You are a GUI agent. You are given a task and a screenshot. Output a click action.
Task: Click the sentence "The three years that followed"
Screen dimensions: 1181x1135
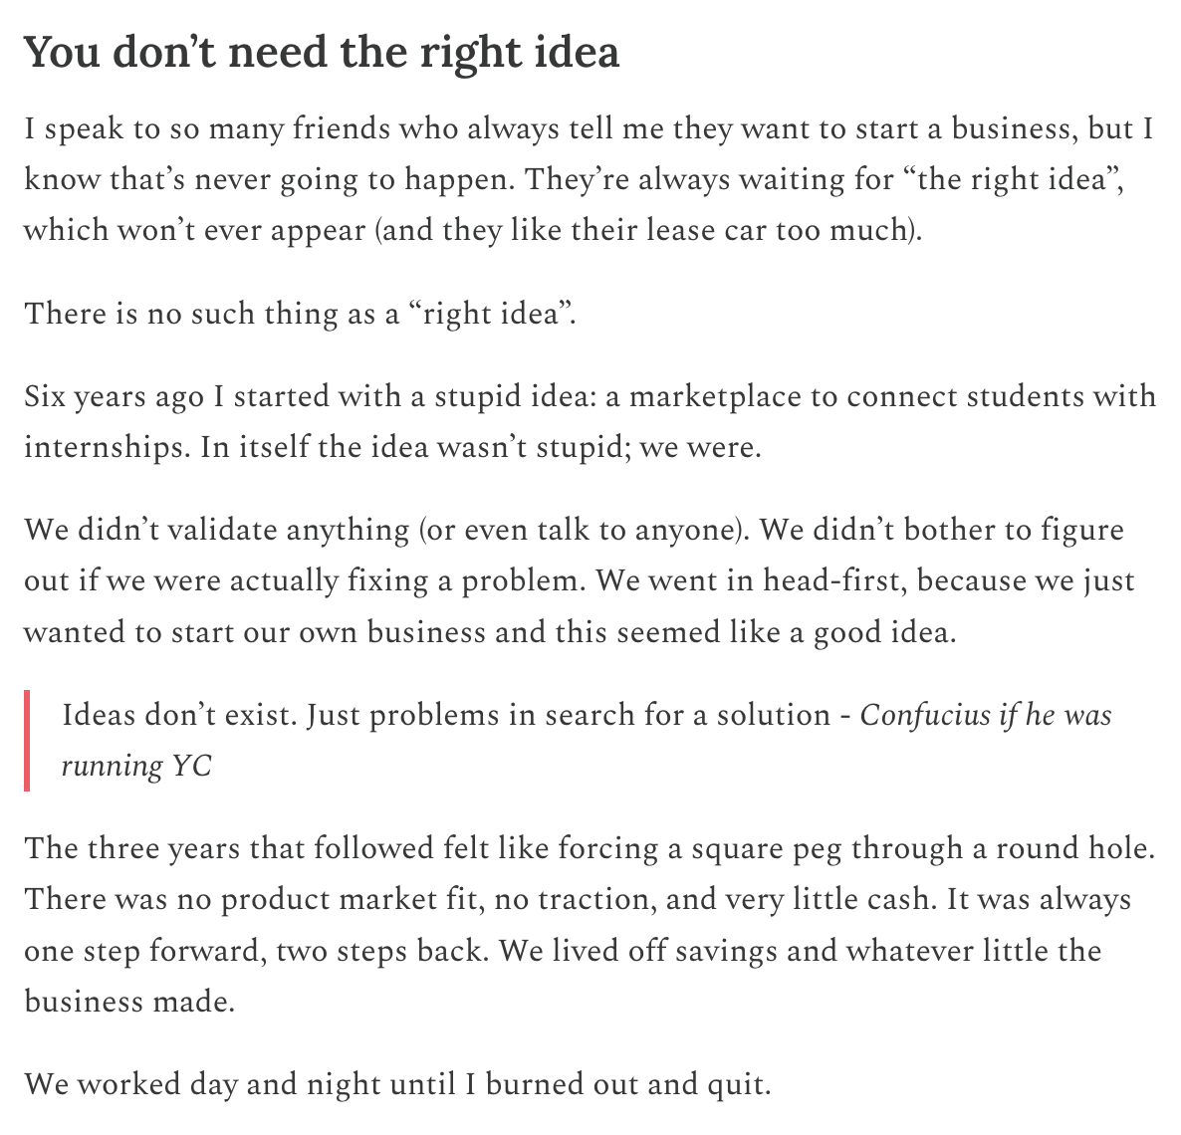590,849
